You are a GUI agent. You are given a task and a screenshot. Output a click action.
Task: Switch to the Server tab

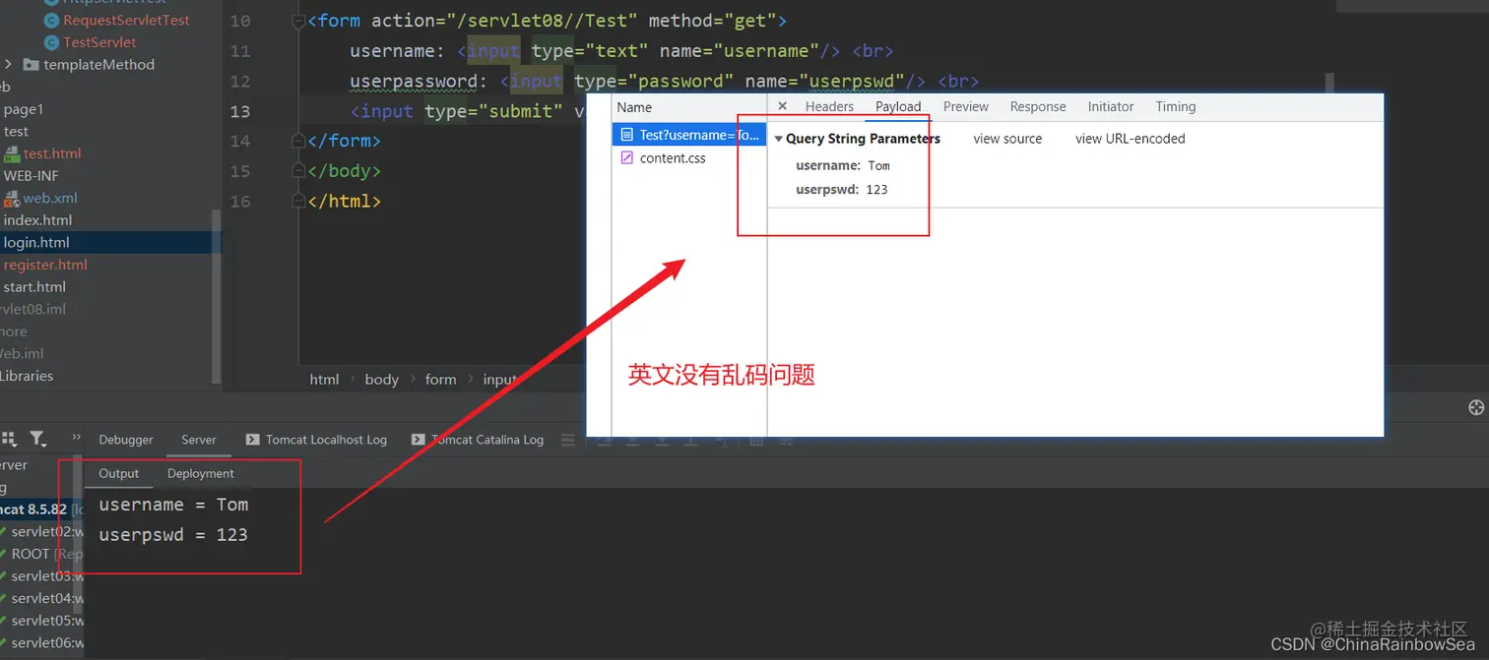click(198, 440)
